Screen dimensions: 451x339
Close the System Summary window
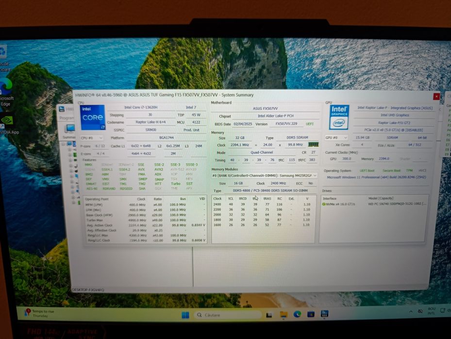click(436, 97)
